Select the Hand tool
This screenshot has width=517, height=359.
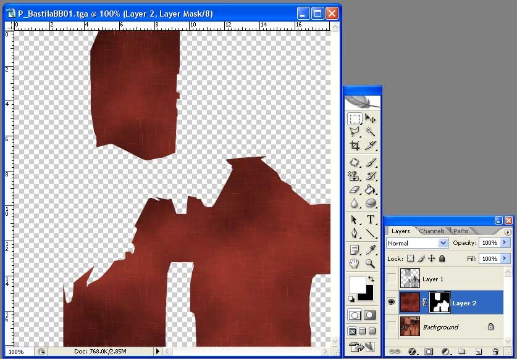tap(355, 264)
